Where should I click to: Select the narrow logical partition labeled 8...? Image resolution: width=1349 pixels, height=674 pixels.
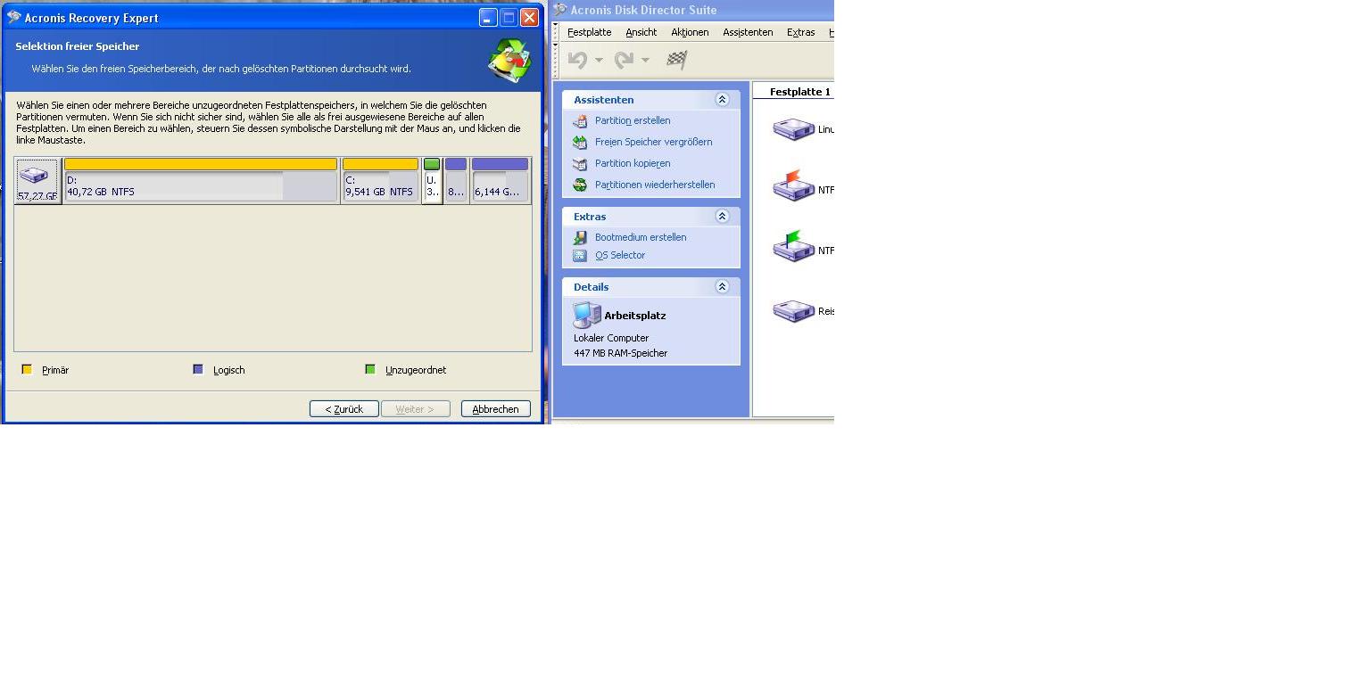tap(456, 181)
